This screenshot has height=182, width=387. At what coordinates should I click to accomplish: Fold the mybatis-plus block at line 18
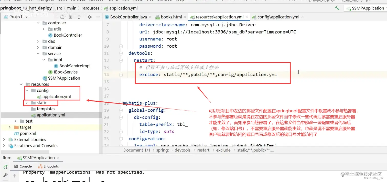[121, 103]
